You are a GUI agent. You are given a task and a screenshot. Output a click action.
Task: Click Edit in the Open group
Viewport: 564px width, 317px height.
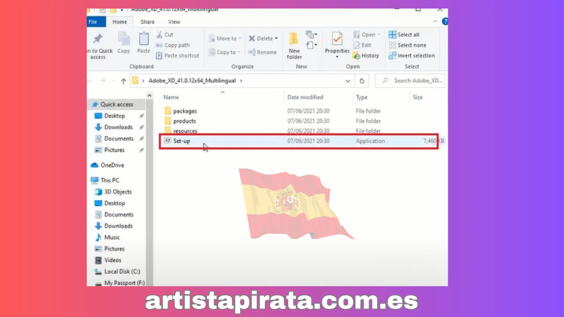point(362,45)
